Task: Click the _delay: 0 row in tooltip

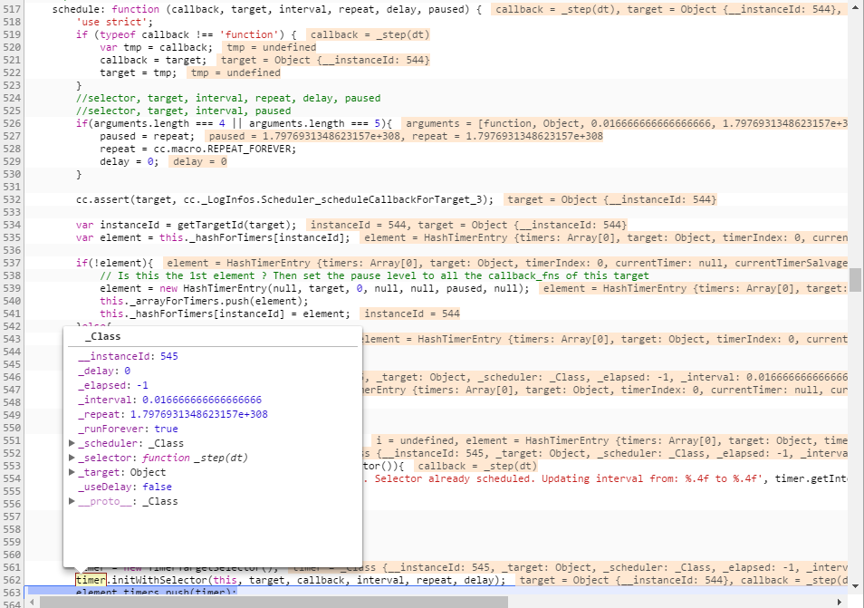Action: pyautogui.click(x=104, y=371)
